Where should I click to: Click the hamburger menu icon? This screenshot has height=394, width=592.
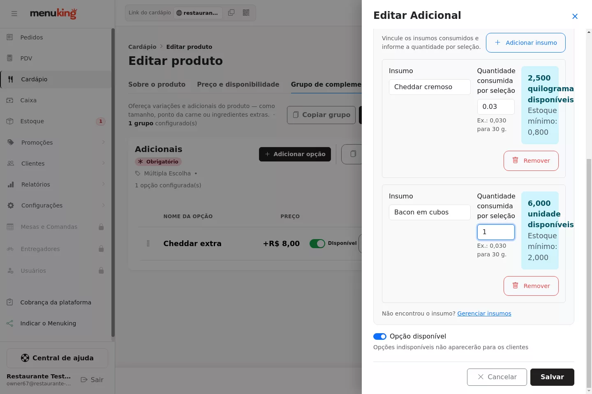coord(14,14)
